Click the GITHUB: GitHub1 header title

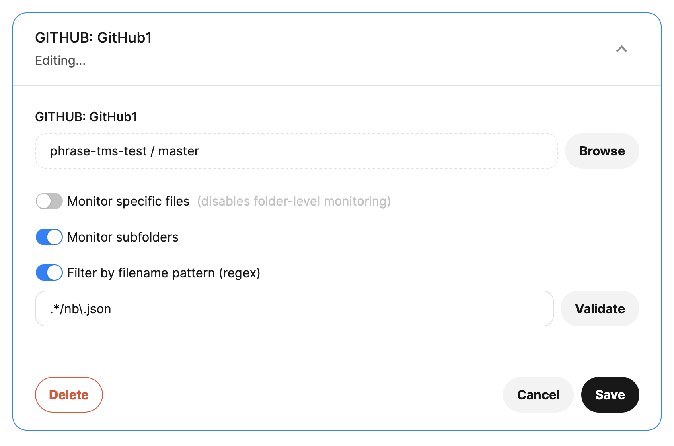coord(93,38)
